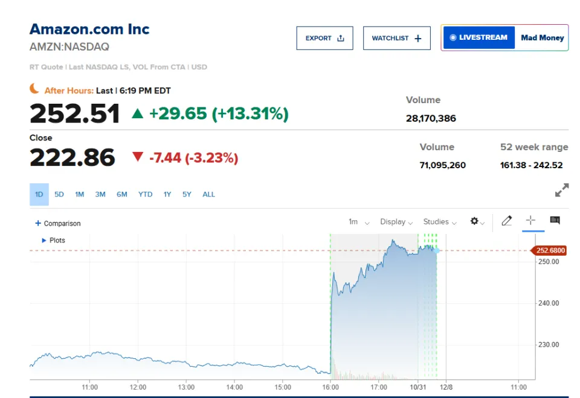Open the Studies dropdown
Image resolution: width=580 pixels, height=398 pixels.
coord(440,222)
